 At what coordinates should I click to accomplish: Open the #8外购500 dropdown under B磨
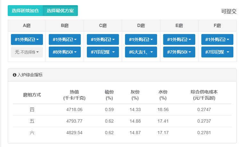[65, 52]
